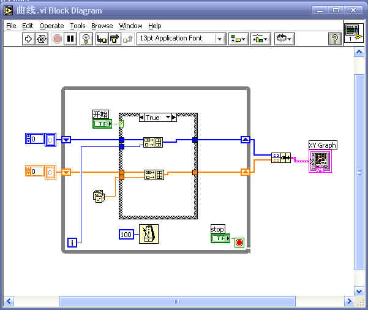The height and width of the screenshot is (310, 368).
Task: Open the Align Objects dropdown
Action: coord(238,39)
